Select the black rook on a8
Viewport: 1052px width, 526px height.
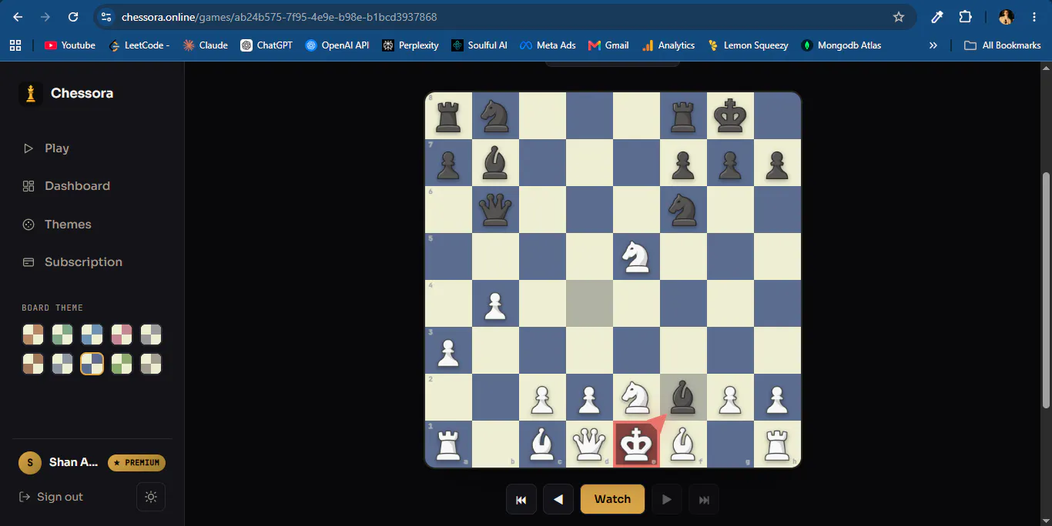tap(448, 116)
